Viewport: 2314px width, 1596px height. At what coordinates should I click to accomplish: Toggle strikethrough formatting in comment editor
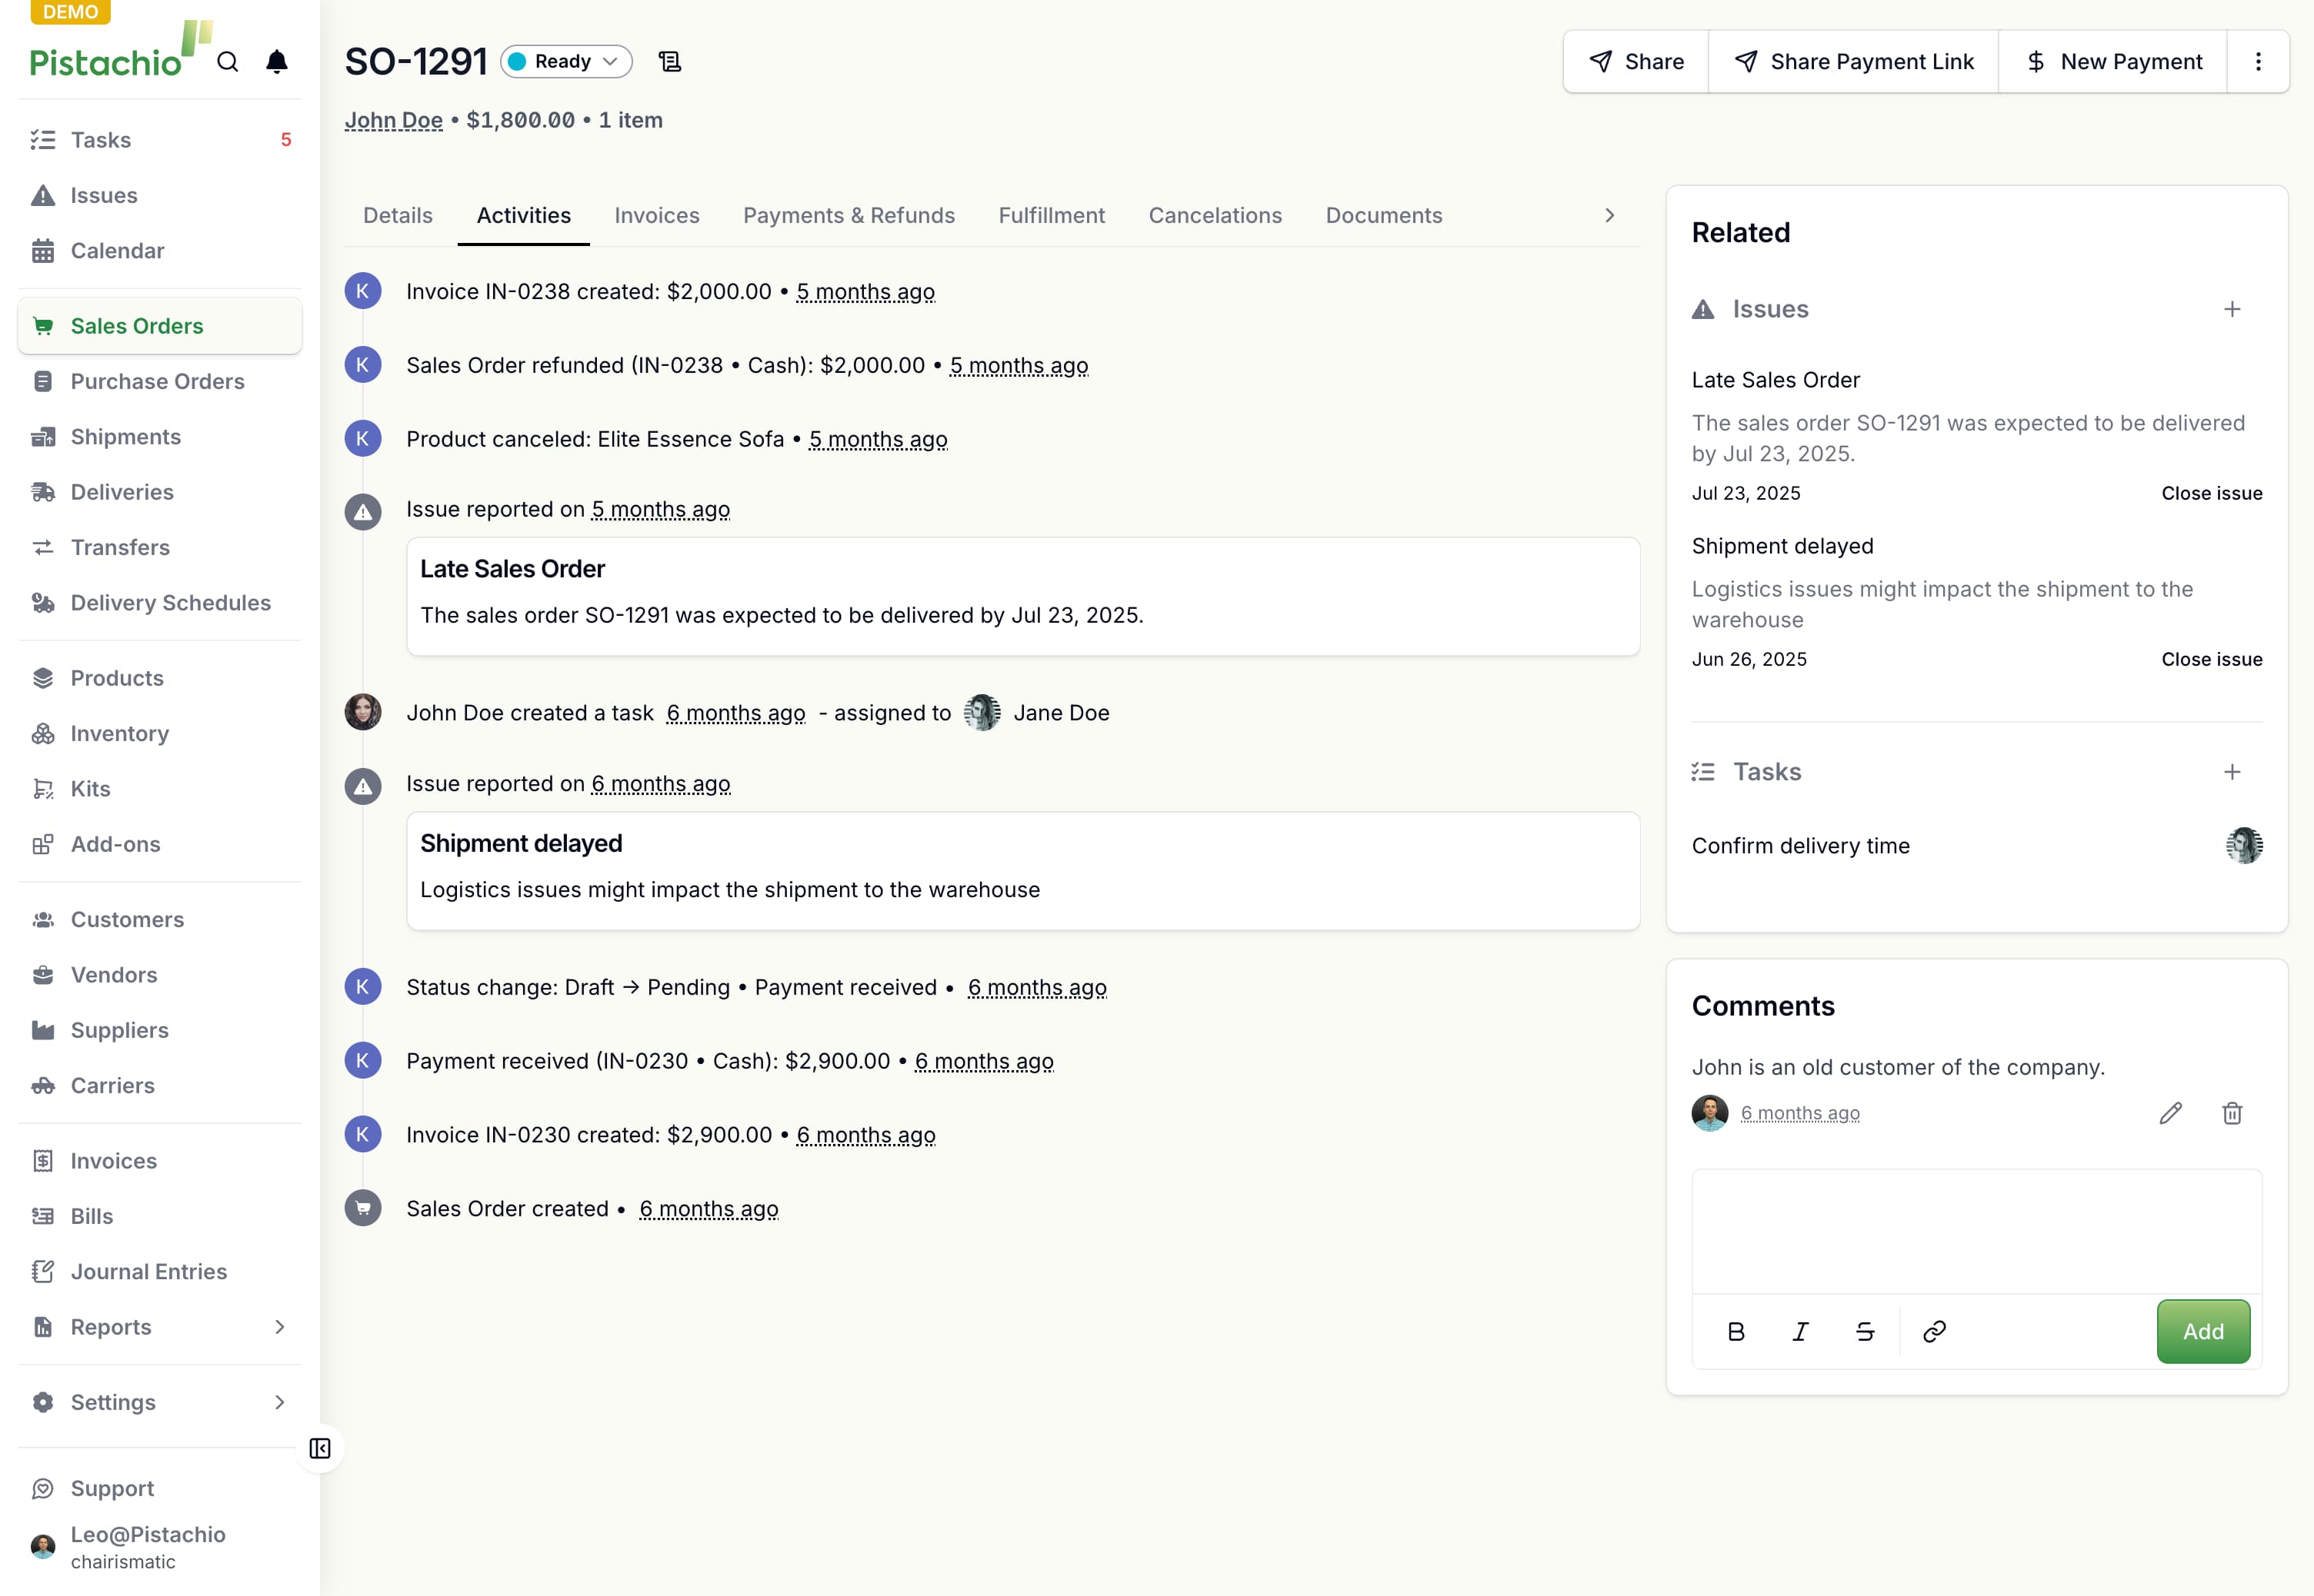[x=1865, y=1331]
